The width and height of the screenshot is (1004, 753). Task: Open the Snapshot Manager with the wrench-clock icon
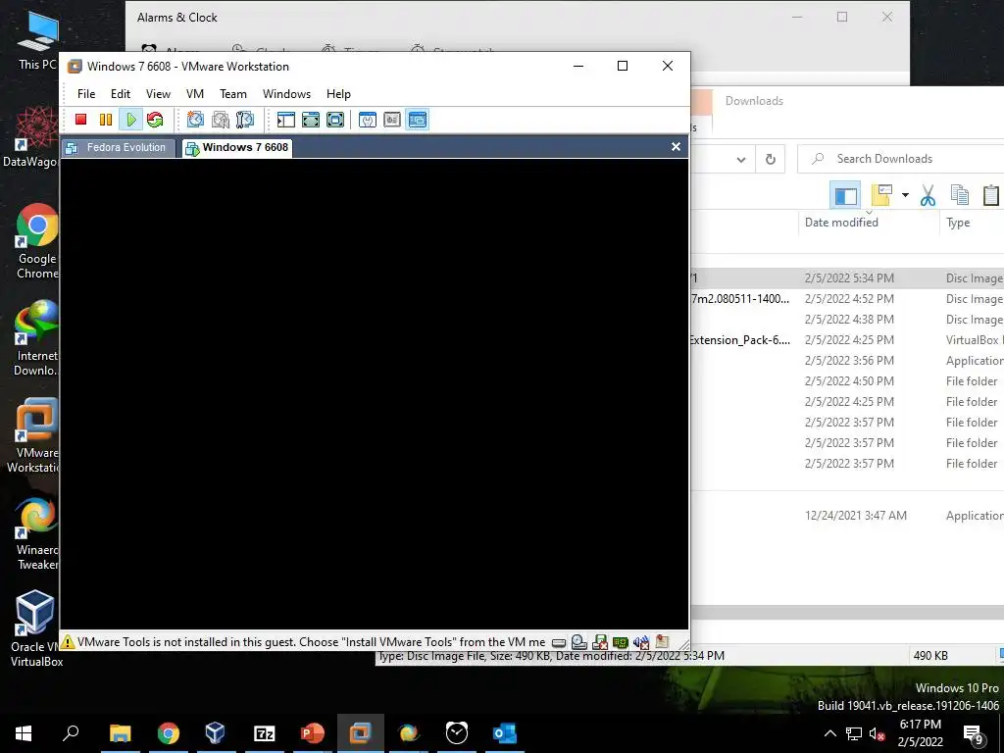click(x=244, y=120)
